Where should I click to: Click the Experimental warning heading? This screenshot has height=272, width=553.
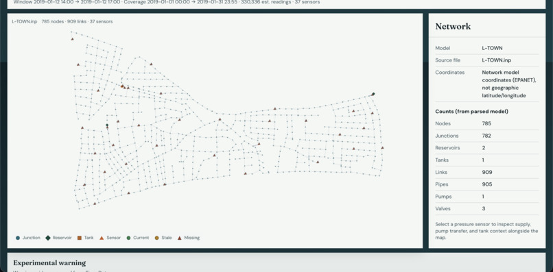click(x=49, y=263)
